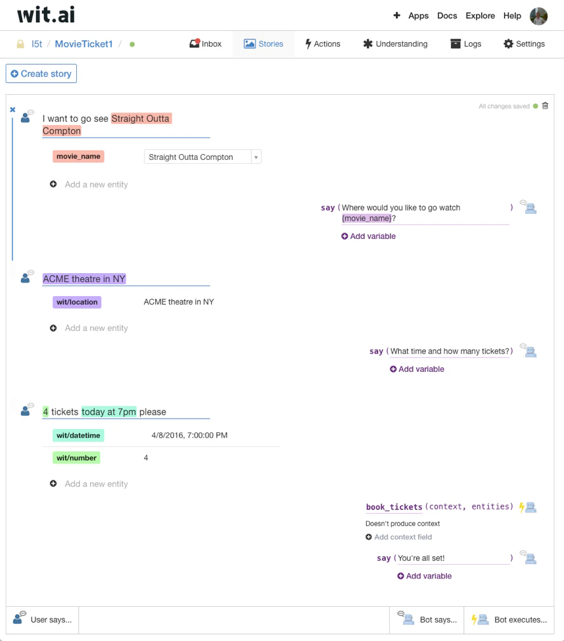This screenshot has height=641, width=564.
Task: Add a variable to the "You're all set!" response
Action: point(424,576)
